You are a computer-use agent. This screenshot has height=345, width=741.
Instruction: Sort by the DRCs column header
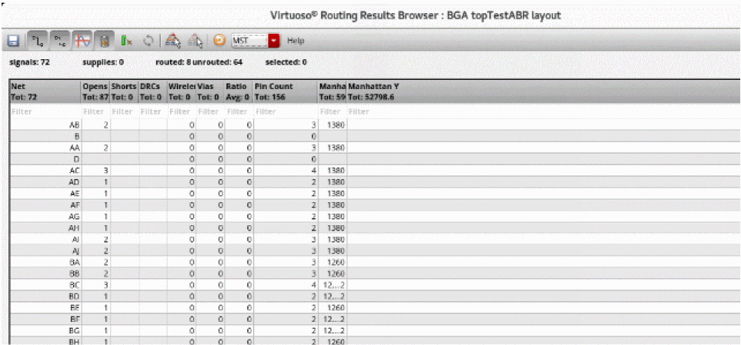click(152, 91)
